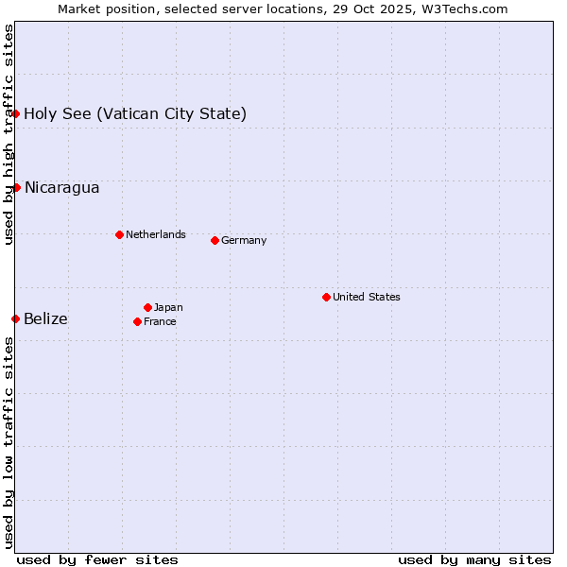The image size is (567, 567).
Task: Click the Netherlands label text
Action: tap(156, 234)
